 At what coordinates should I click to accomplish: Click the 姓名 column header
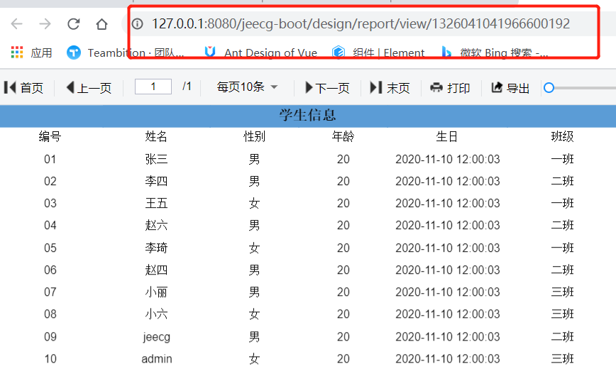coord(156,136)
